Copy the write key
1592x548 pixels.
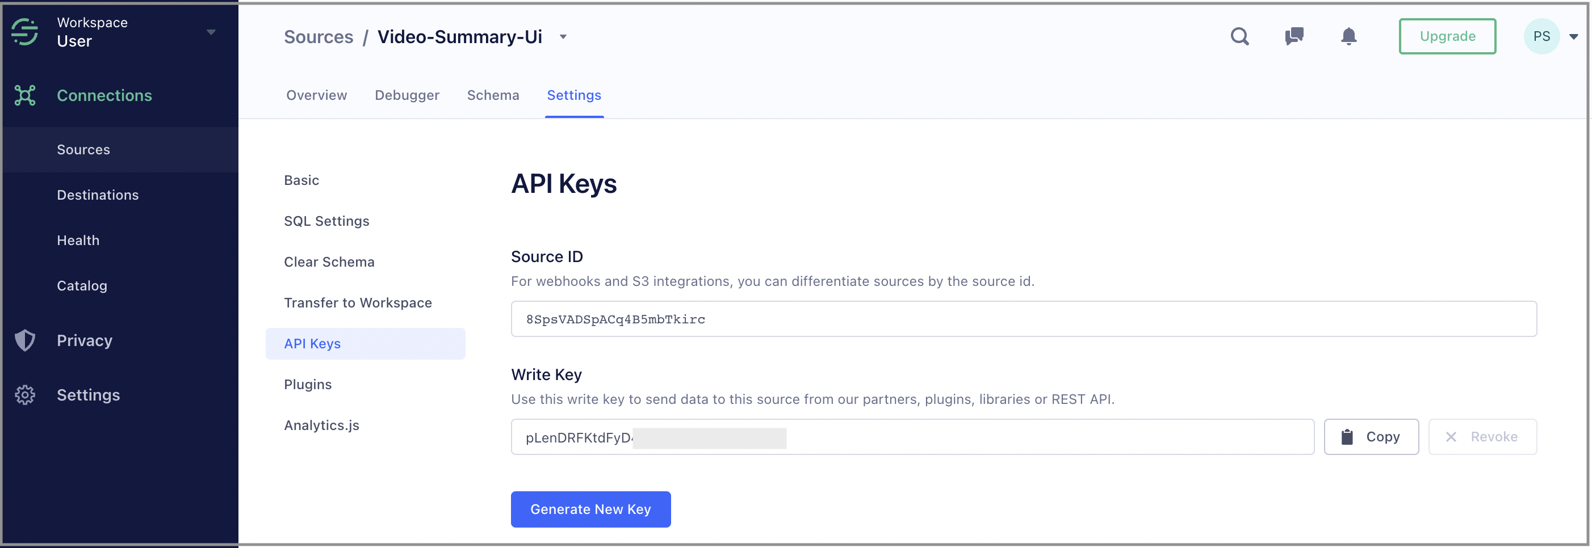[x=1370, y=437]
